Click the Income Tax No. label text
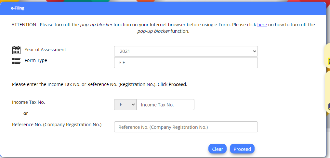Screen dimensions: 330x158 [28, 102]
